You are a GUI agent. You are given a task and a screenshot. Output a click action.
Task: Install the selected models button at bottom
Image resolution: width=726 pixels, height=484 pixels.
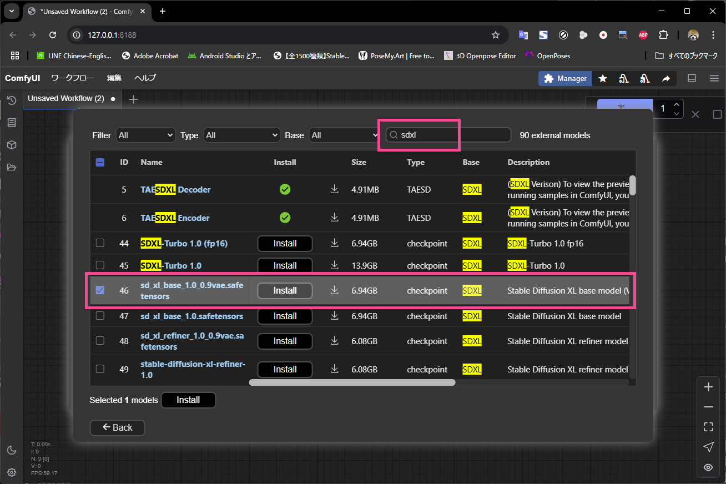coord(188,400)
